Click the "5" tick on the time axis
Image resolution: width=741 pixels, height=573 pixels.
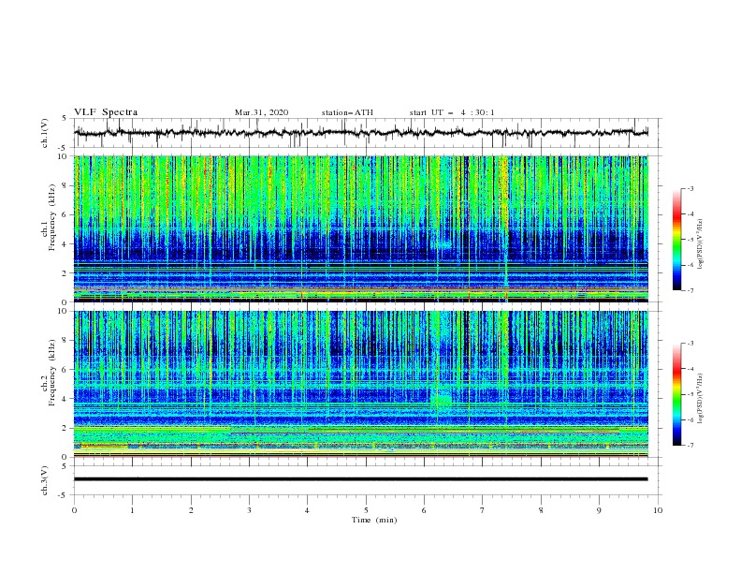[x=366, y=510]
